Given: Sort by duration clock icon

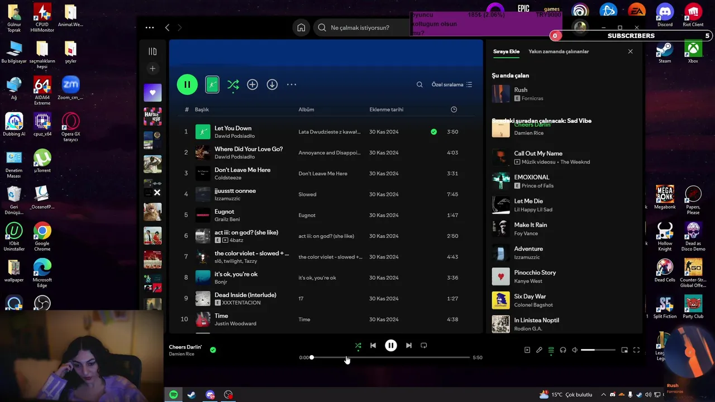Looking at the screenshot, I should tap(454, 109).
